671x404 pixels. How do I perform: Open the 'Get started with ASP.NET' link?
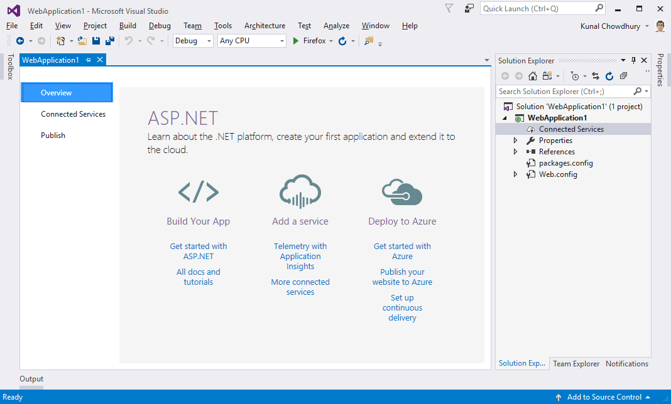(199, 252)
